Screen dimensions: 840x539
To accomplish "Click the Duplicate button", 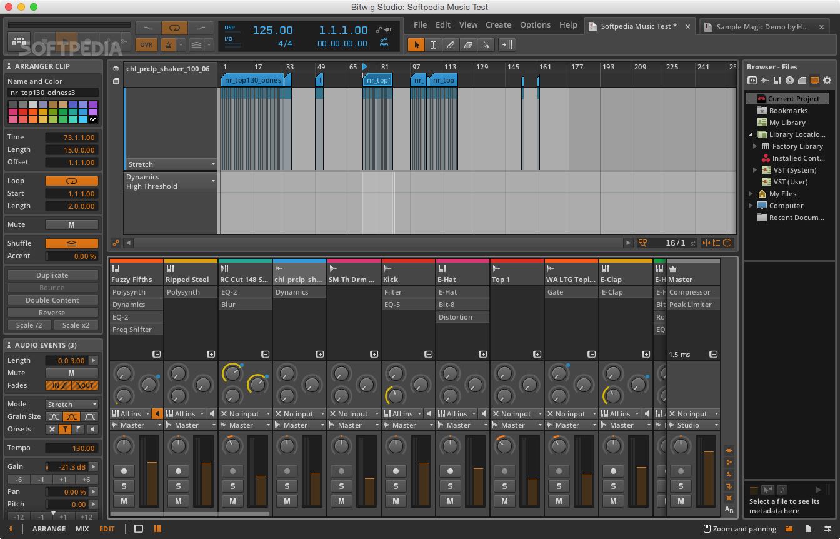I will pos(52,275).
